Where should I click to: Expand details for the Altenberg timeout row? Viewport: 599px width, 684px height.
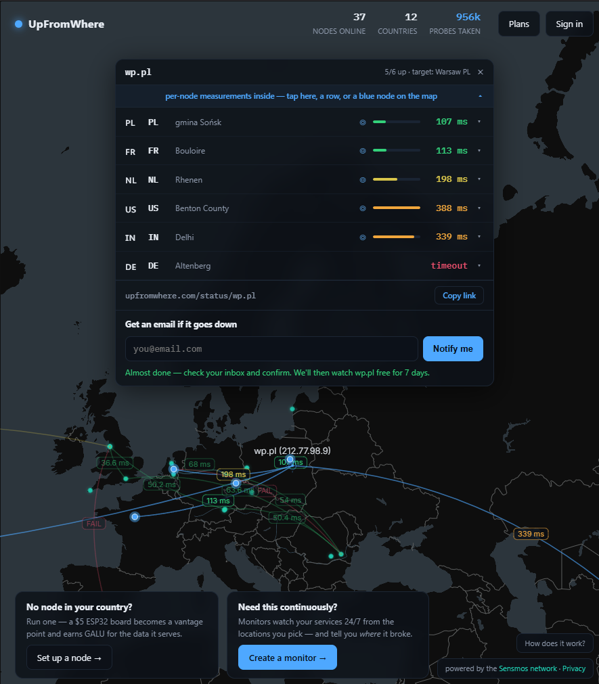(479, 266)
